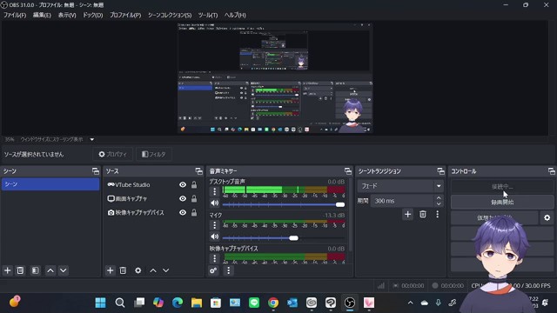The height and width of the screenshot is (313, 557).
Task: Add a transition with plus icon
Action: coord(407,215)
